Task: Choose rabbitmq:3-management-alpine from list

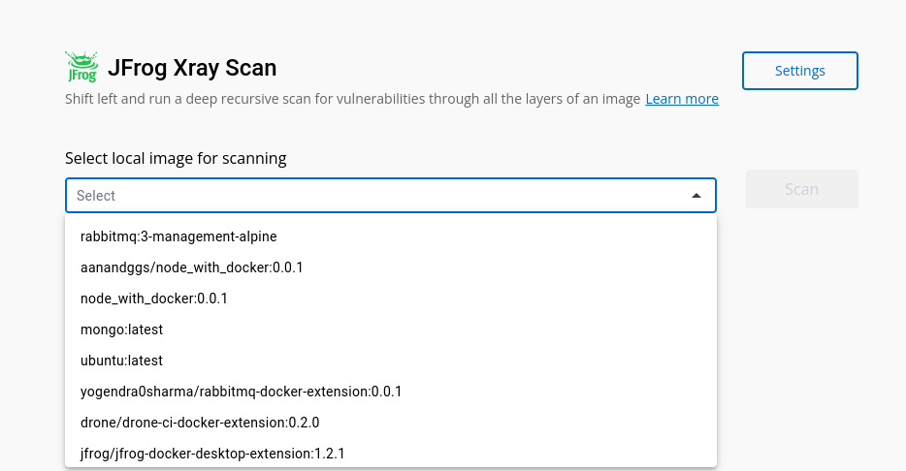Action: click(x=391, y=236)
